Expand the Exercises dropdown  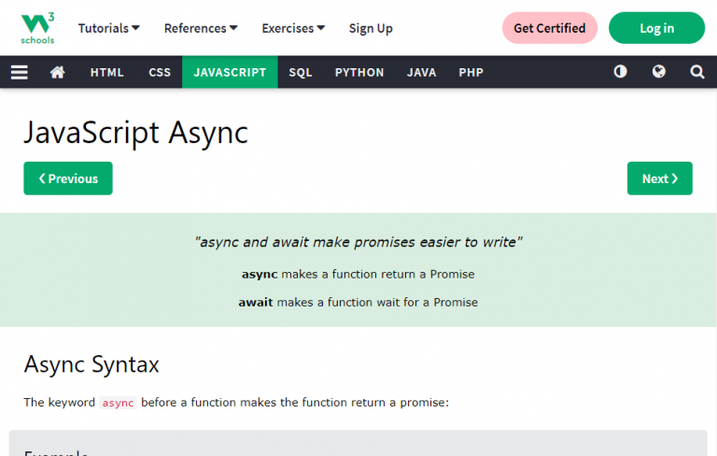[293, 28]
